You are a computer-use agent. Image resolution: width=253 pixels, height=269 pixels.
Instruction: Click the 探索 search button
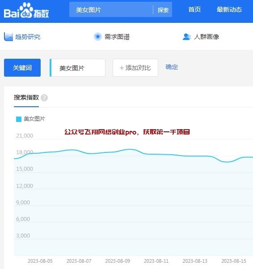click(x=163, y=10)
